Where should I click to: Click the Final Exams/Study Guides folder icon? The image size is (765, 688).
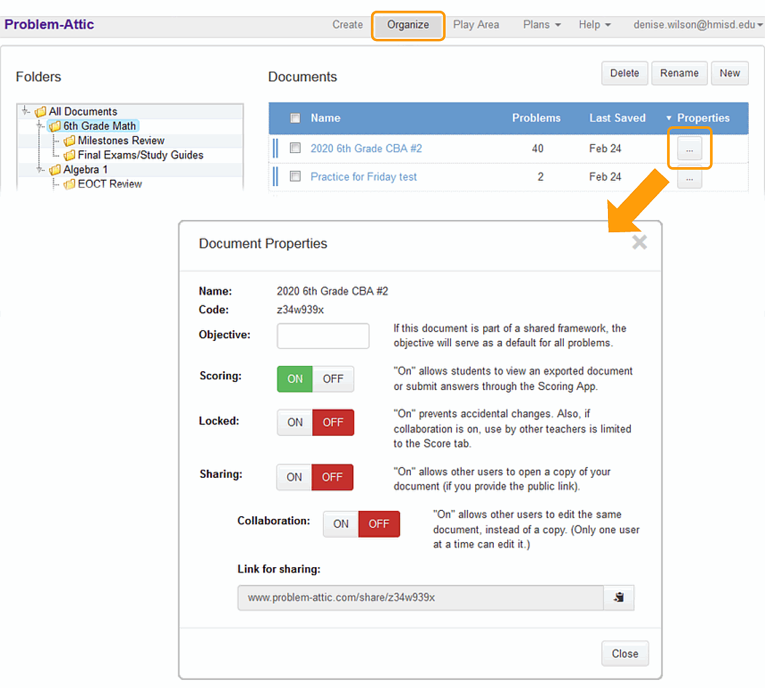click(x=70, y=155)
